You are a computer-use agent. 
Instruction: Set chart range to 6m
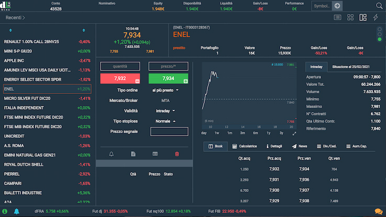click(x=256, y=133)
